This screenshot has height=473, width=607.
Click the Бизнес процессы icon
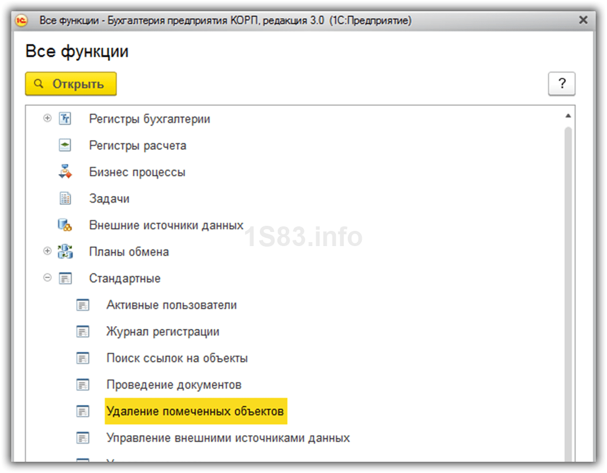(65, 172)
